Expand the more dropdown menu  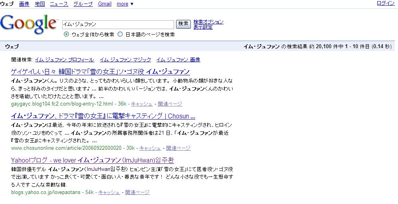click(125, 4)
